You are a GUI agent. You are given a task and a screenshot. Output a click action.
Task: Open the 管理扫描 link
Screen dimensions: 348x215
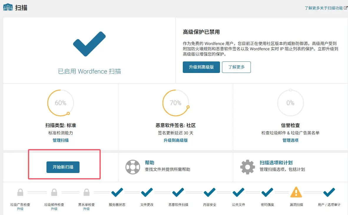click(x=61, y=140)
